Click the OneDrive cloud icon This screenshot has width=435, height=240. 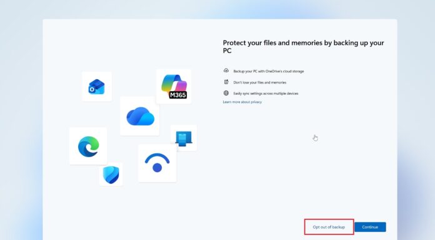pos(140,117)
